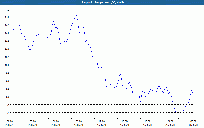Click the '11,5' y-axis label

pyautogui.click(x=7, y=41)
